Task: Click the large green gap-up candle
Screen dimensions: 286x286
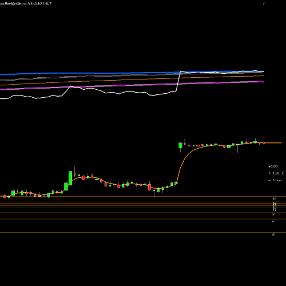Action: 180,145
